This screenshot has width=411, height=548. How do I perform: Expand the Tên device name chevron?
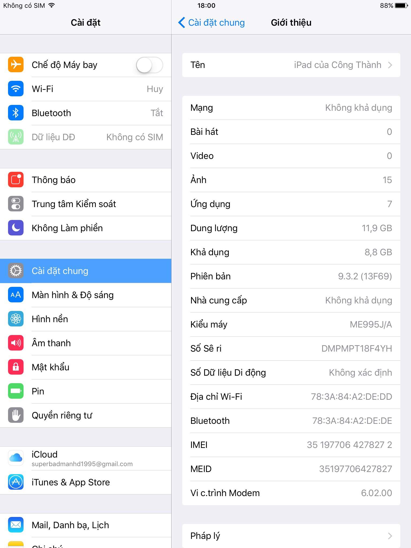coord(390,65)
